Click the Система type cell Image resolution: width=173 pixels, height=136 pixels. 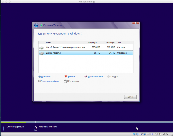point(121,47)
